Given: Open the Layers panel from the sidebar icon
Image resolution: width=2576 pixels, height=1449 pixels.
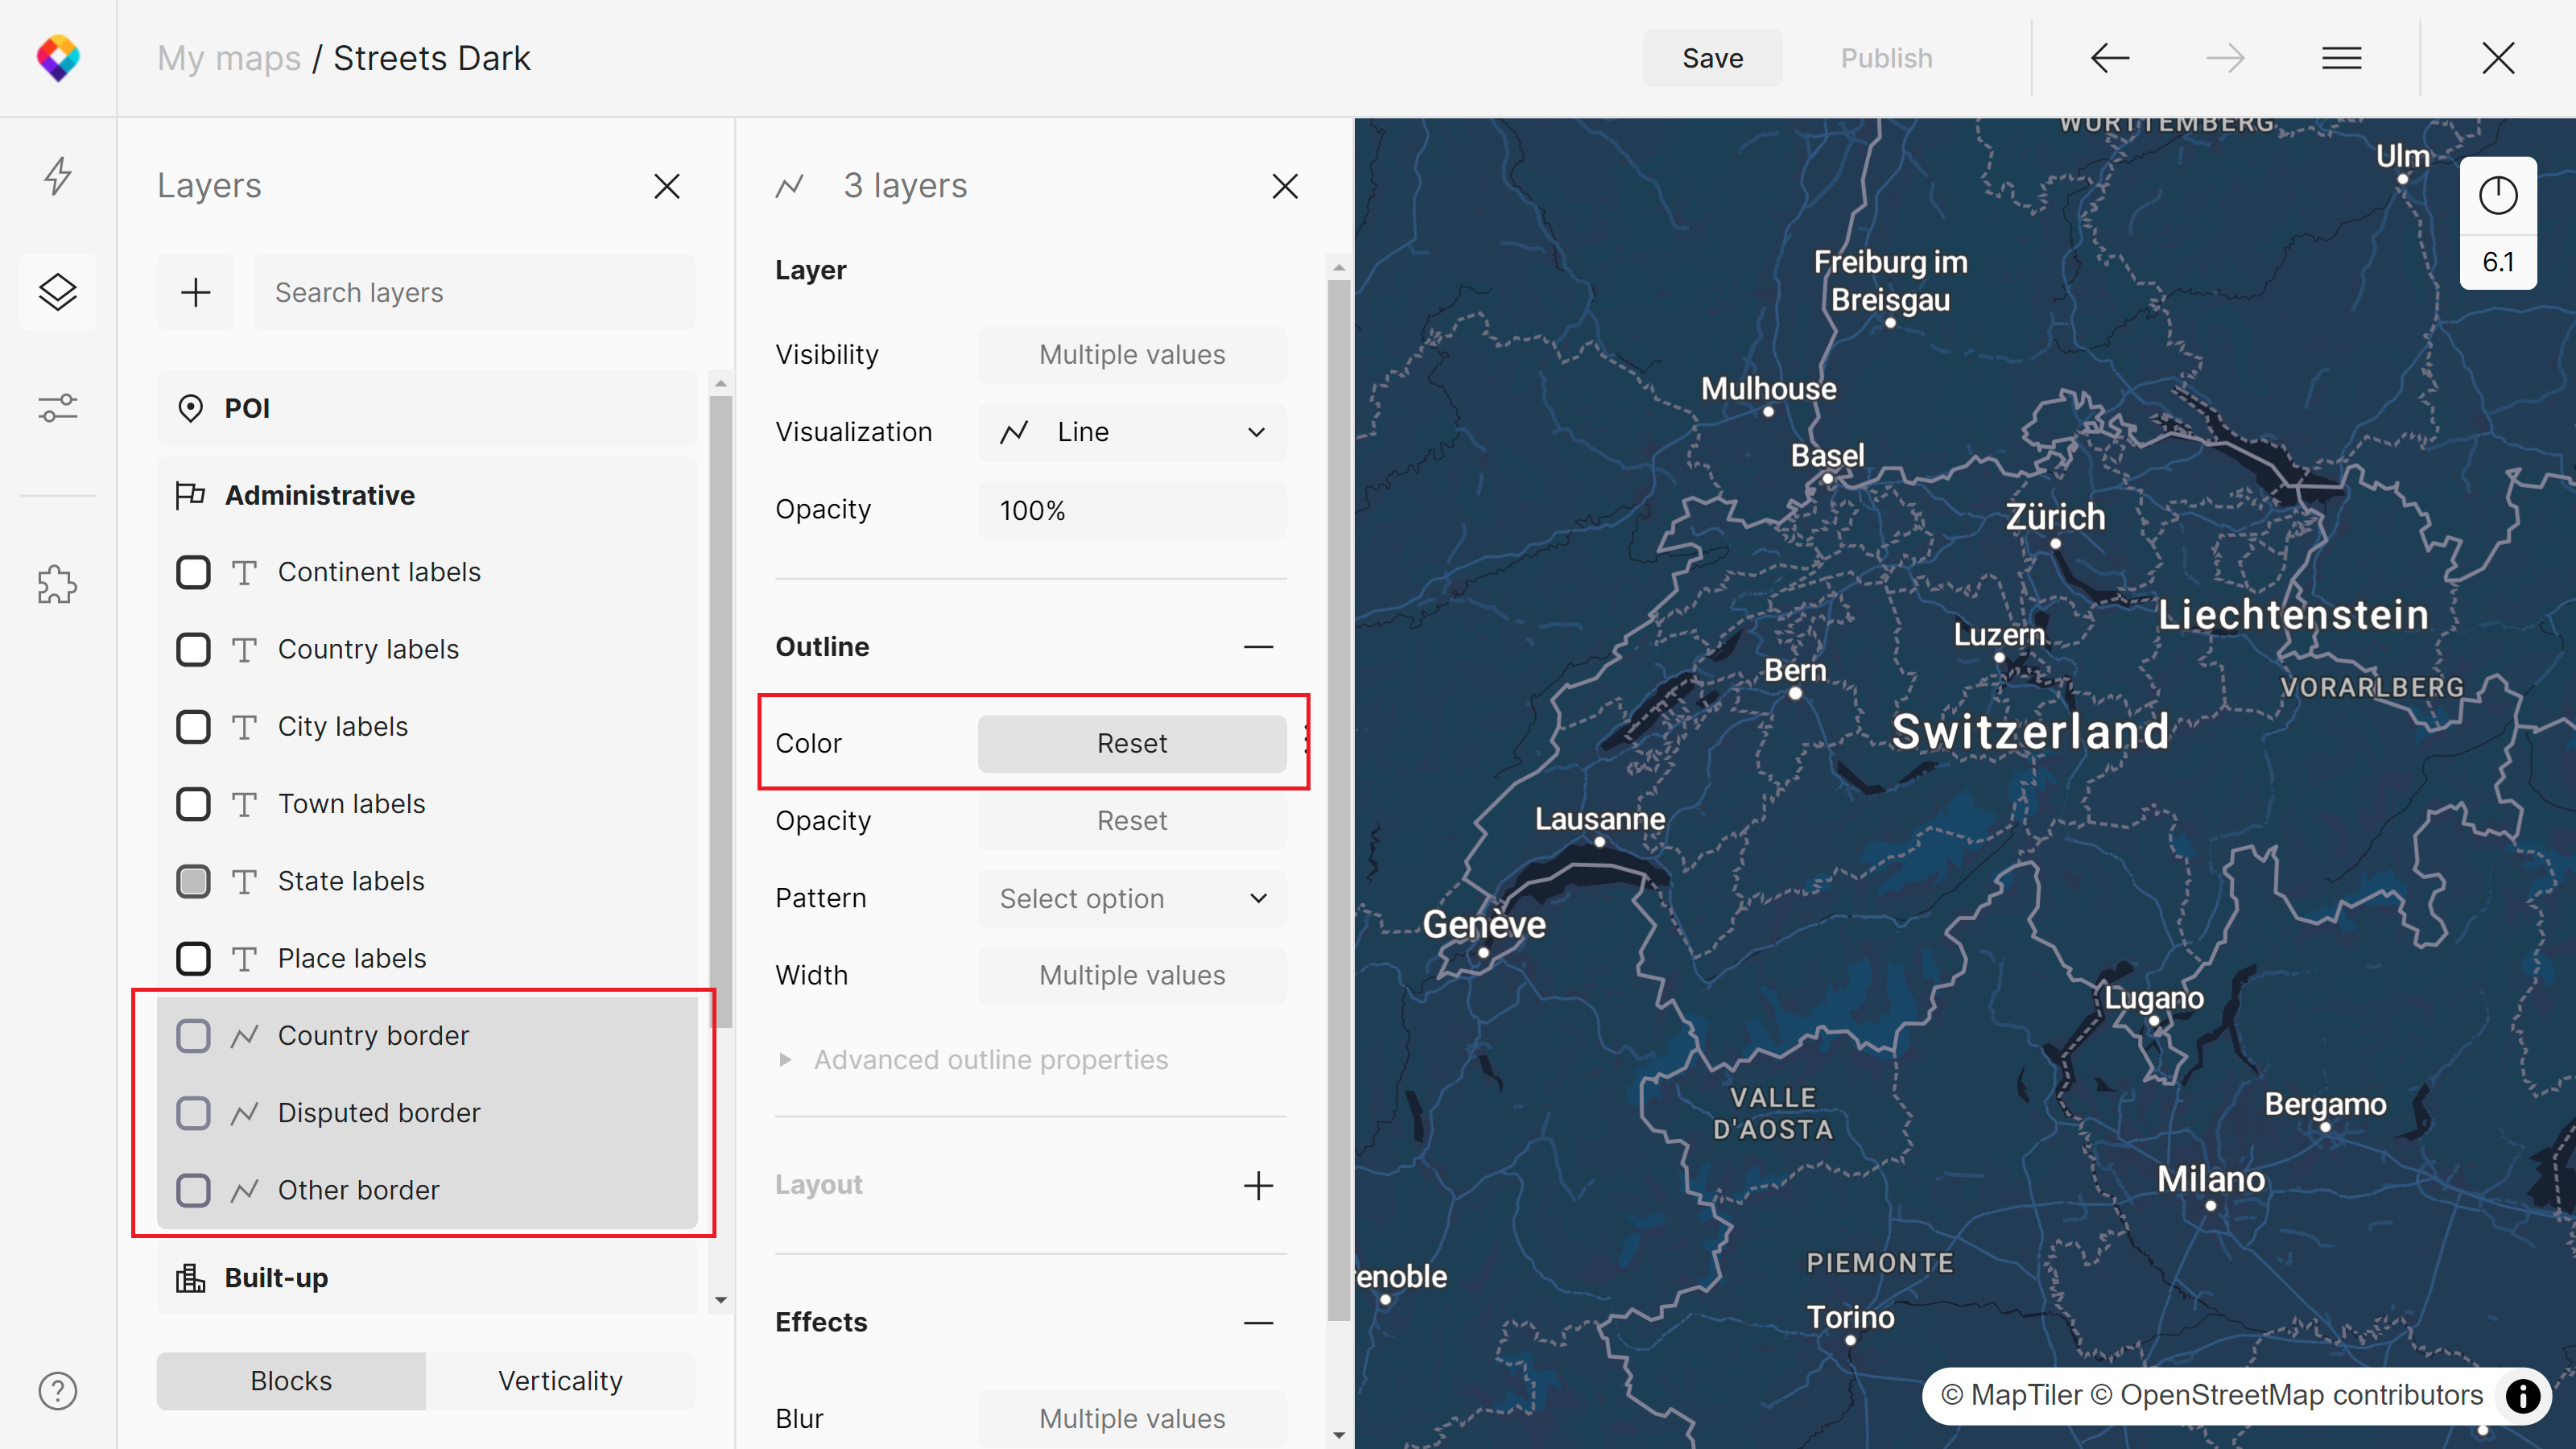Looking at the screenshot, I should click(x=58, y=292).
